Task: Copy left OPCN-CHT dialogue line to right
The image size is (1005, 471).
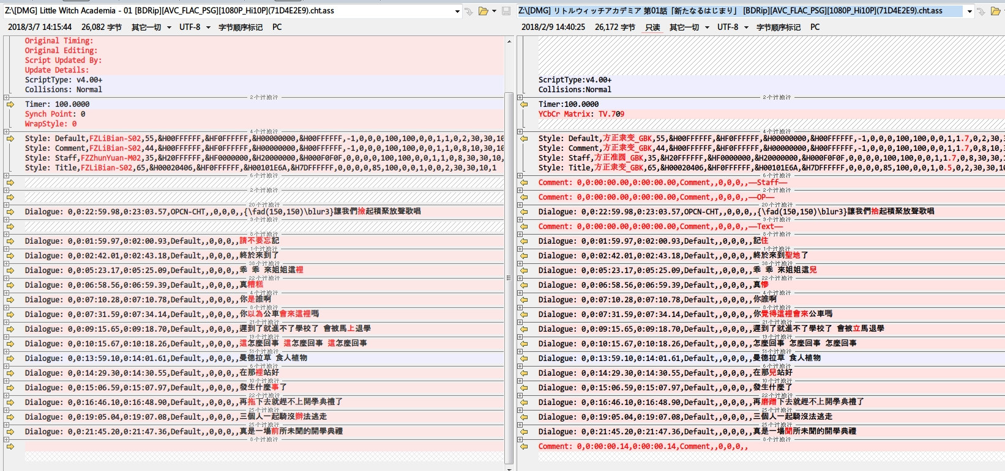Action: (10, 212)
